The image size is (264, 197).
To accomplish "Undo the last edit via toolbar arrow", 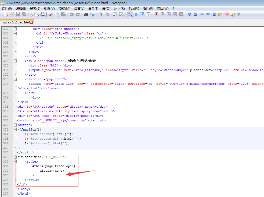I will (x=71, y=14).
